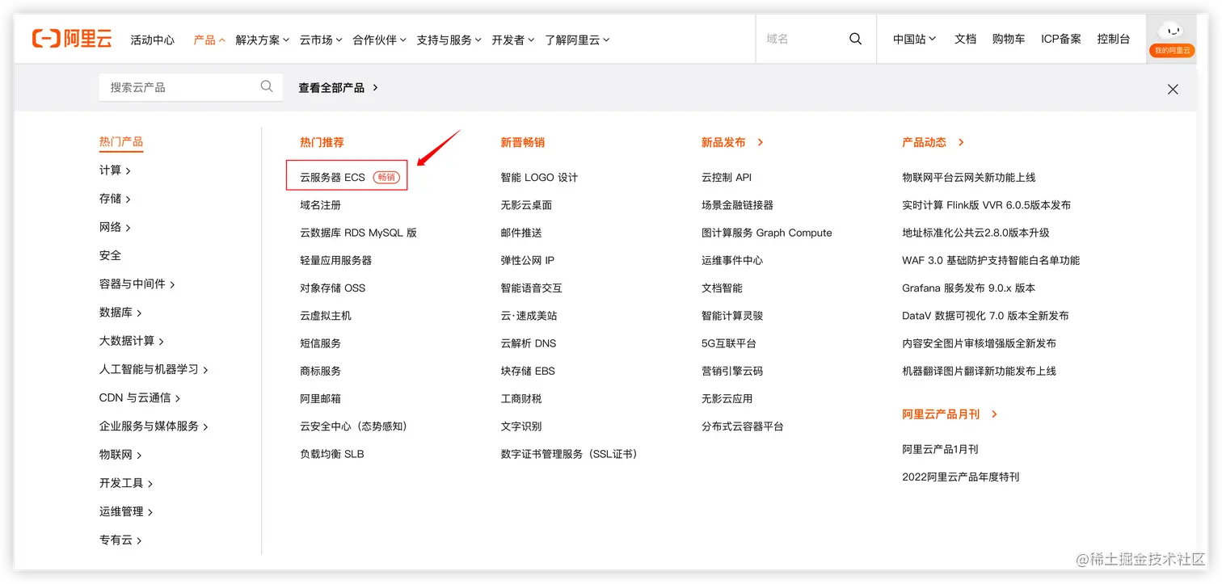Open 对象存储 OSS link

332,288
